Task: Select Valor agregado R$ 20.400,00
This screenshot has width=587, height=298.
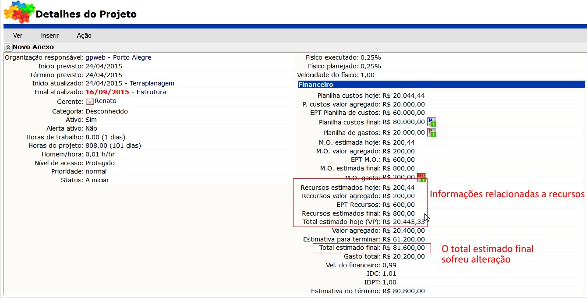Action: coord(403,231)
